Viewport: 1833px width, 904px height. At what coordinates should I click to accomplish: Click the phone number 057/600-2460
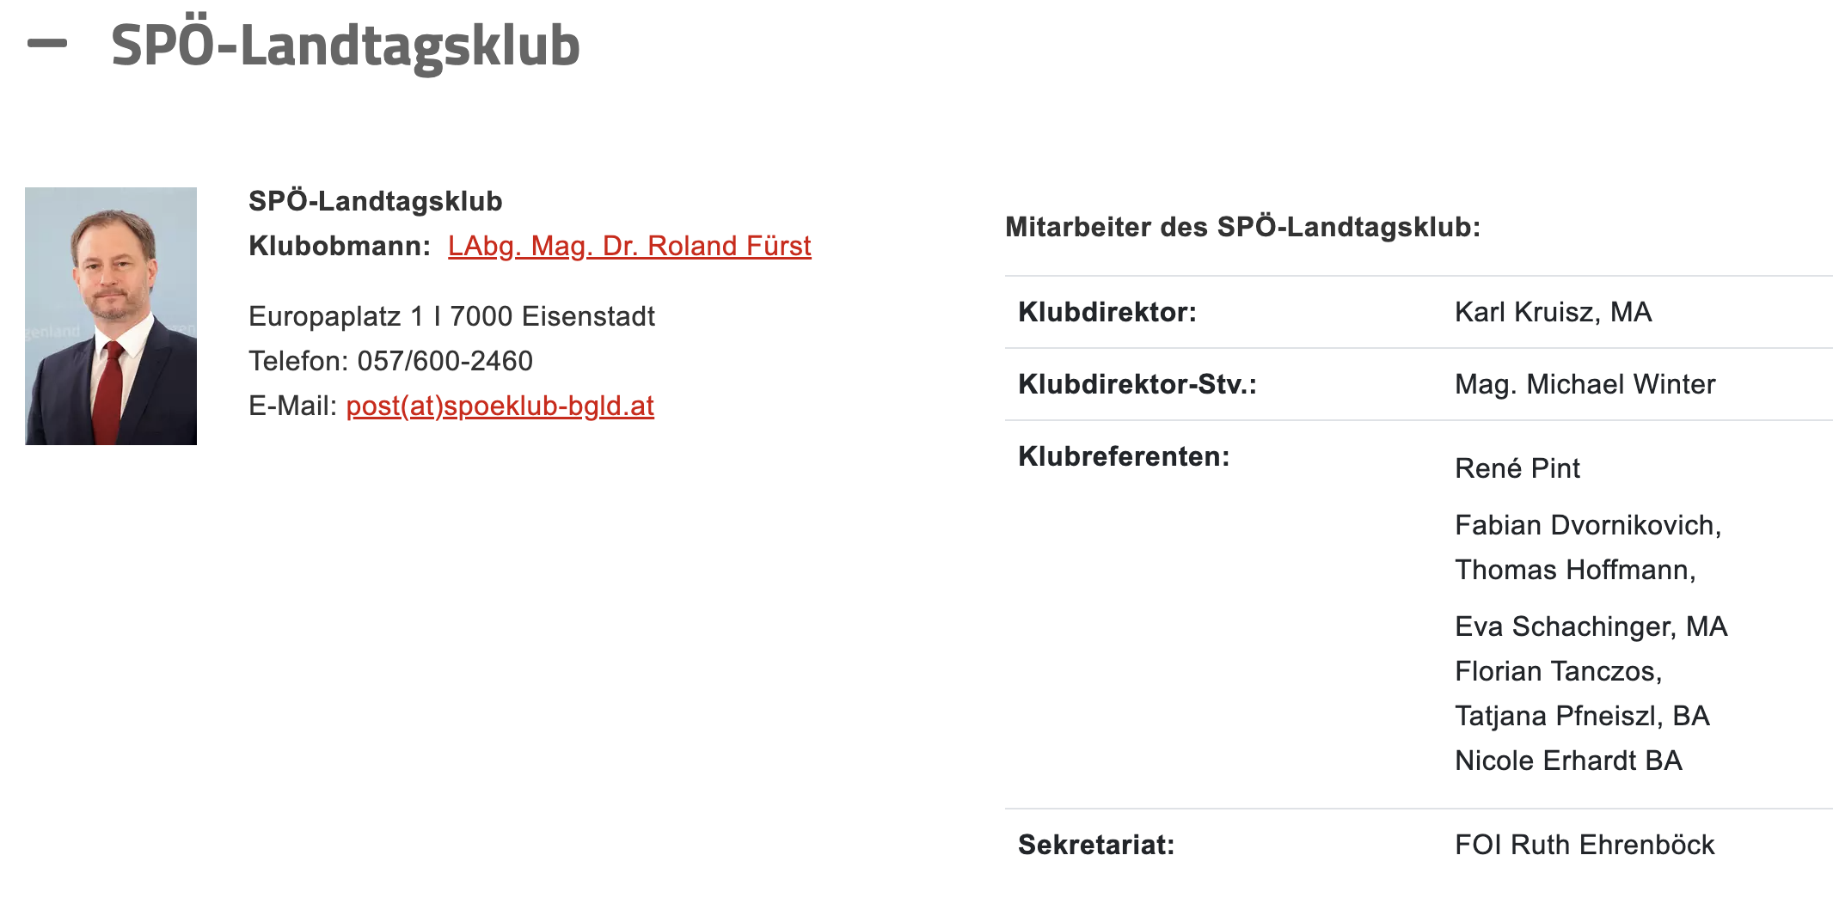pyautogui.click(x=445, y=361)
